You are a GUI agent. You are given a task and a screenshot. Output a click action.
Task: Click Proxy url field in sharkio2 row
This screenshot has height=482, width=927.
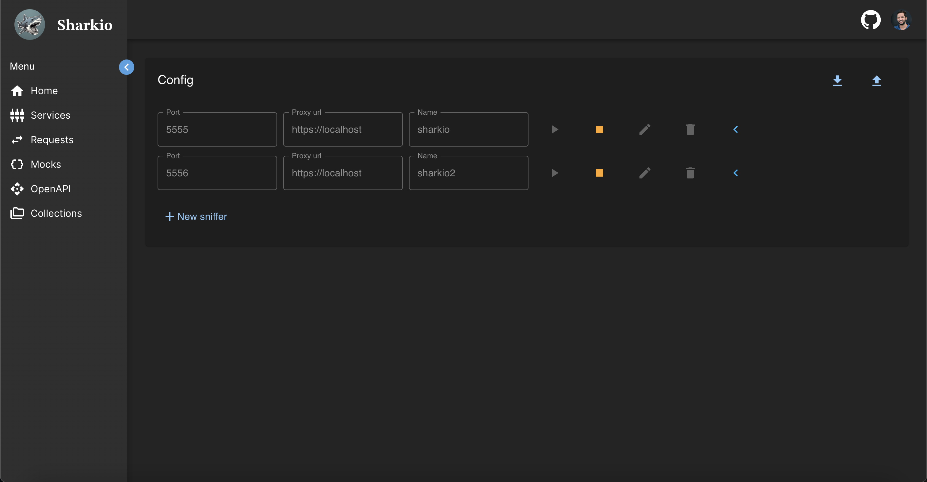point(343,173)
